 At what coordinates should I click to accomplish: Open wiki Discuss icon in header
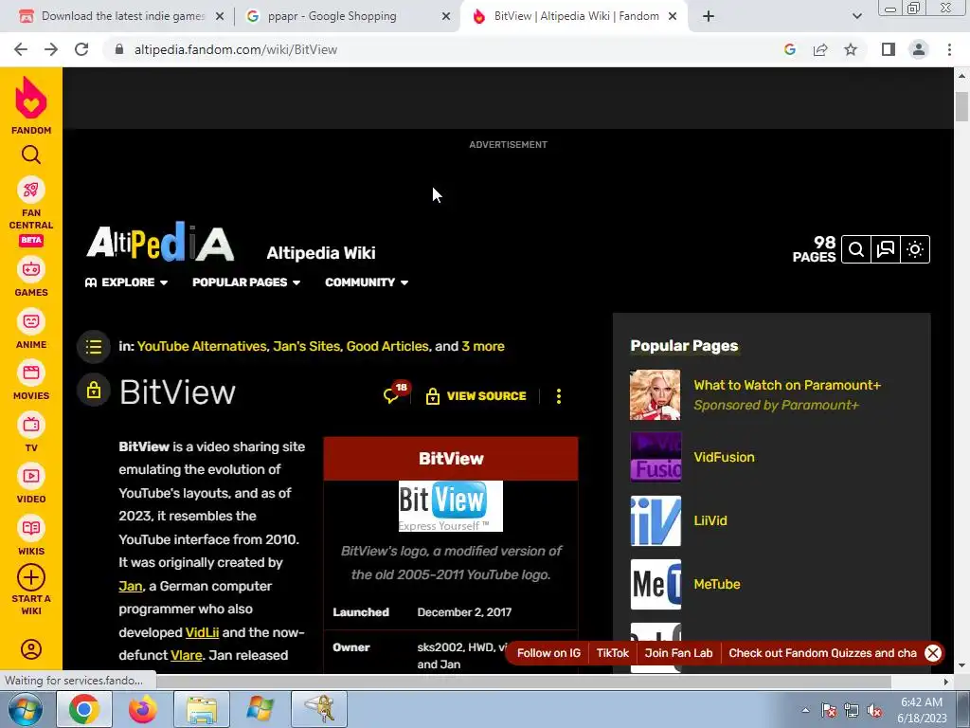coord(886,249)
